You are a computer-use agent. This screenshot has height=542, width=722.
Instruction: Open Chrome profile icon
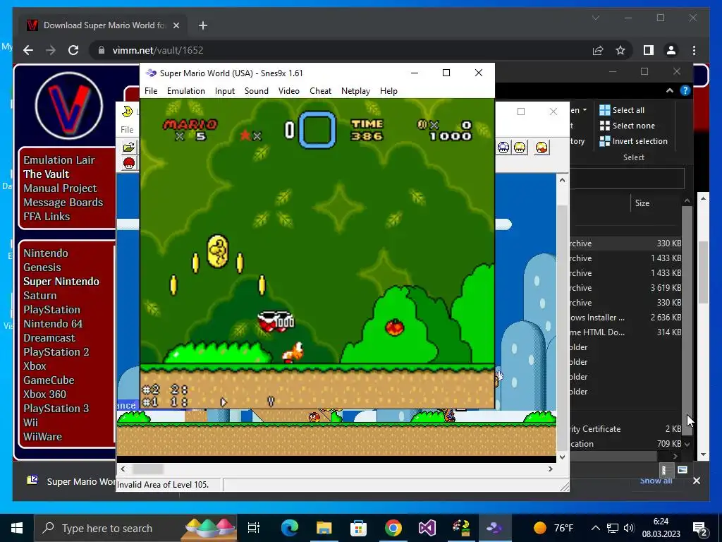point(671,50)
